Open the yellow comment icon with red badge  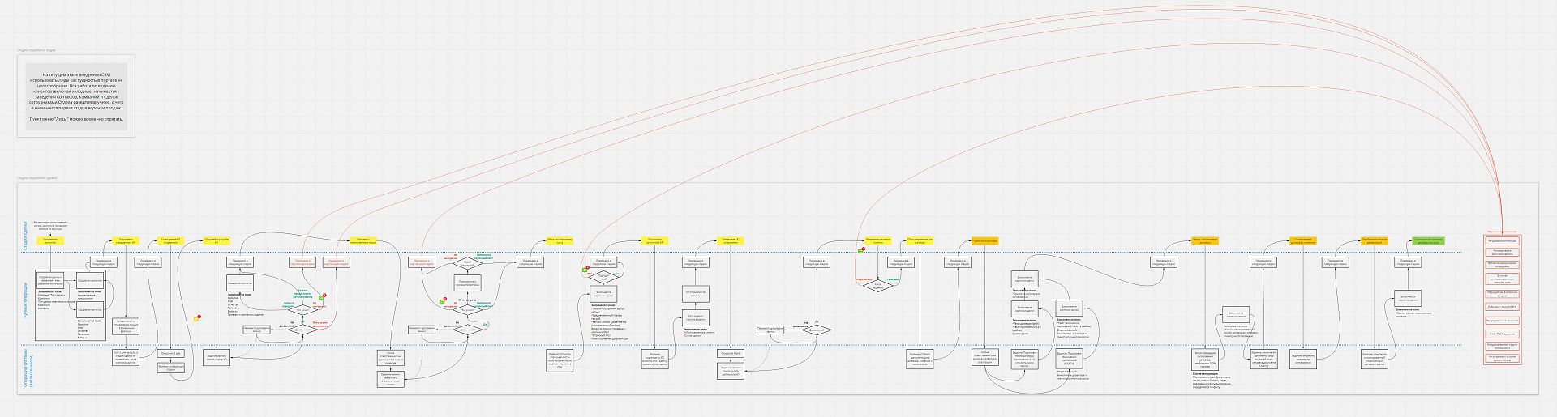[x=196, y=318]
